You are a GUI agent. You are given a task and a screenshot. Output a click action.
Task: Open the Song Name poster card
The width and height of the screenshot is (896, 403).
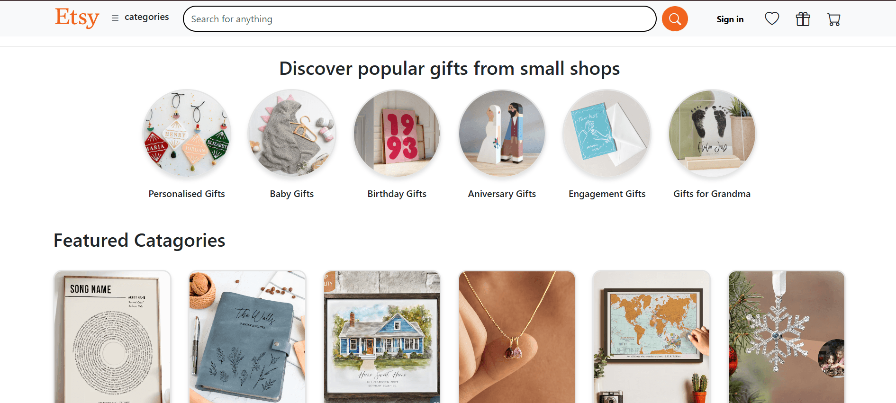[x=112, y=337]
